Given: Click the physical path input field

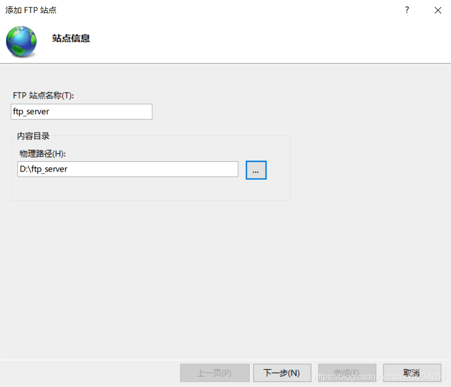Looking at the screenshot, I should [x=128, y=169].
